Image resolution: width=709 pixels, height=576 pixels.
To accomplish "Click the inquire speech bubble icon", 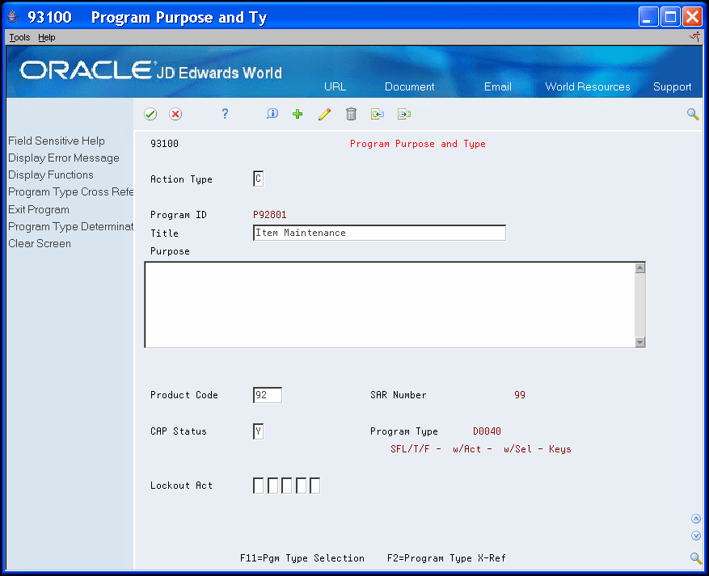I will pyautogui.click(x=272, y=114).
